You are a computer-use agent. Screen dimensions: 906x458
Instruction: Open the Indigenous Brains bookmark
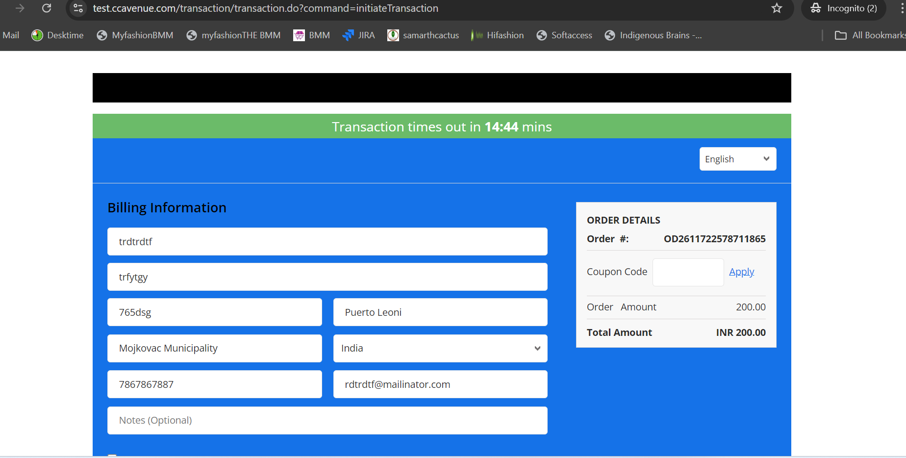[653, 35]
